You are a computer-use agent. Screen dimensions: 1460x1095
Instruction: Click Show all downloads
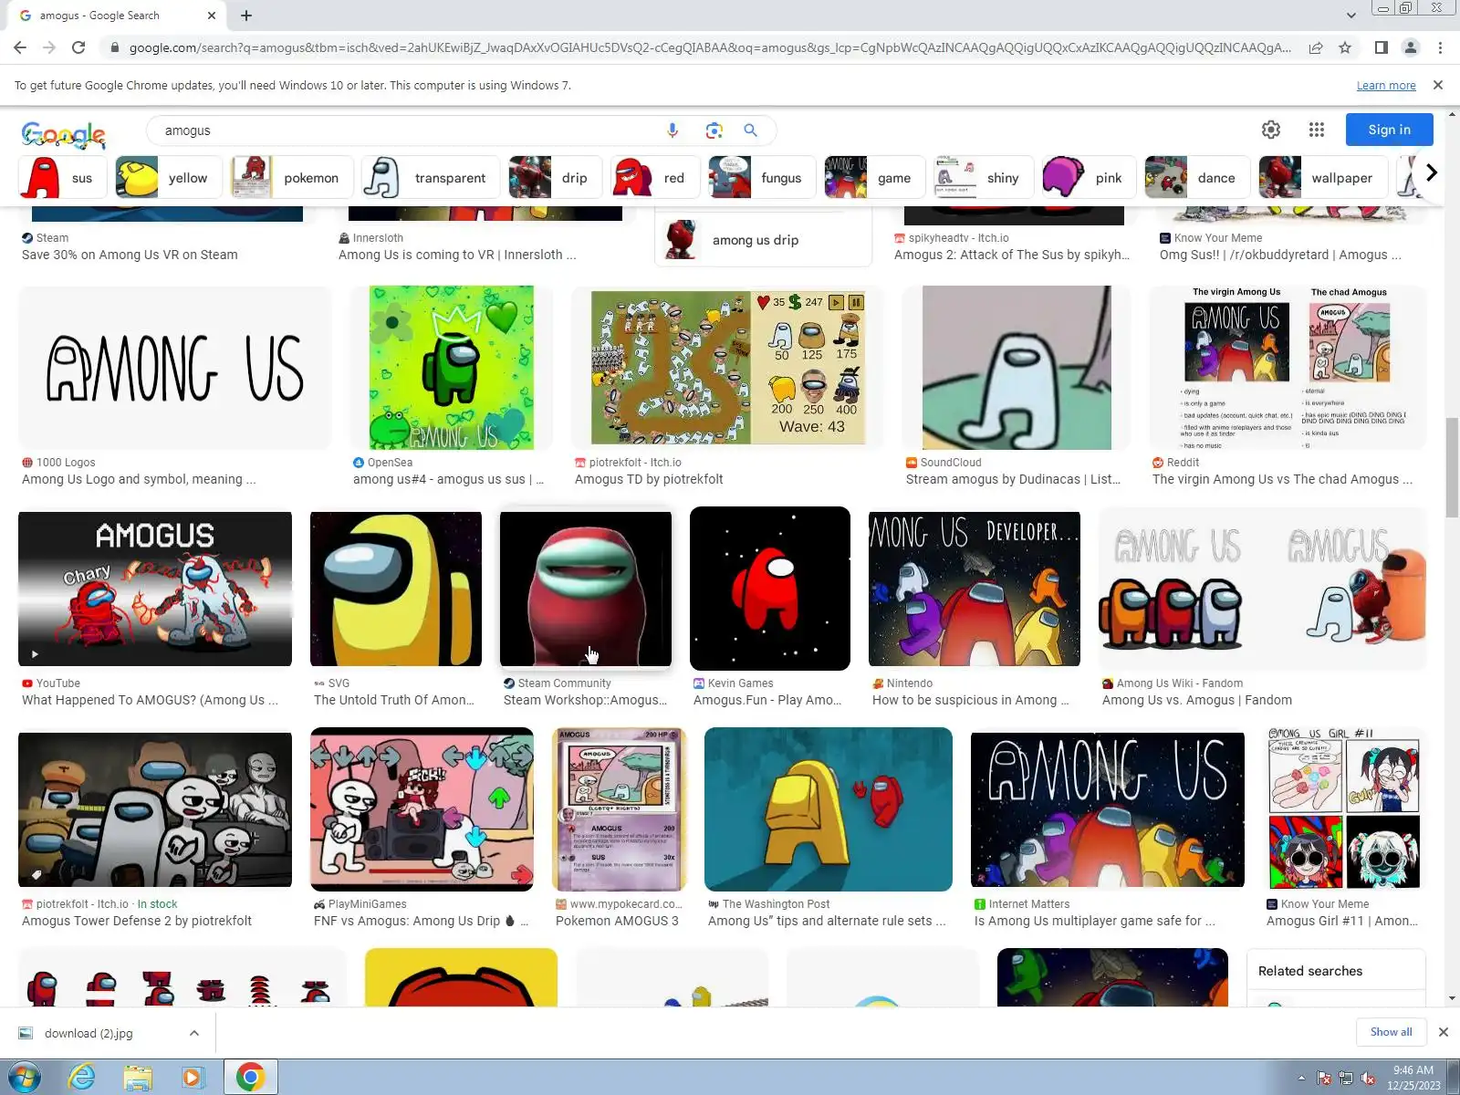click(x=1391, y=1032)
